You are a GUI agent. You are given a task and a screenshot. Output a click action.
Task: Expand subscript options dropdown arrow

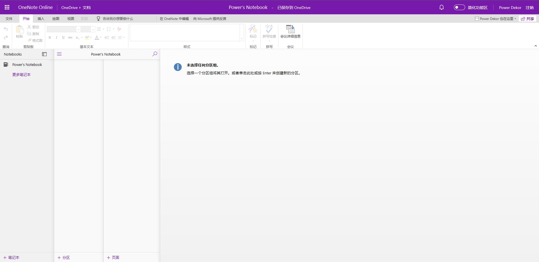pos(82,38)
